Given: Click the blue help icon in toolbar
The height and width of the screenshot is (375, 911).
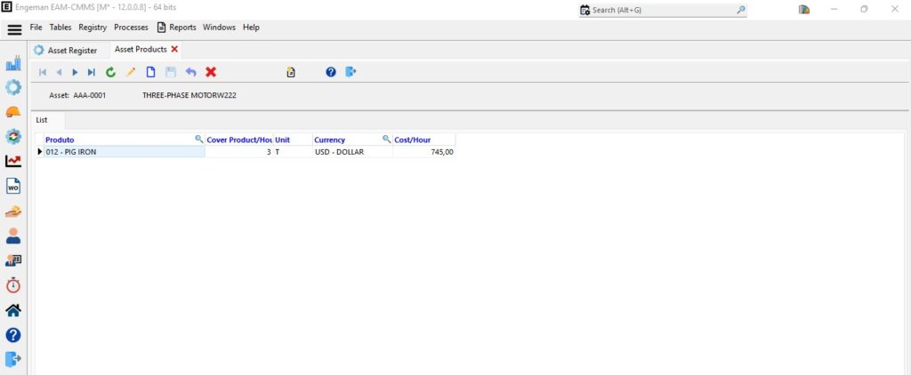Looking at the screenshot, I should (331, 72).
